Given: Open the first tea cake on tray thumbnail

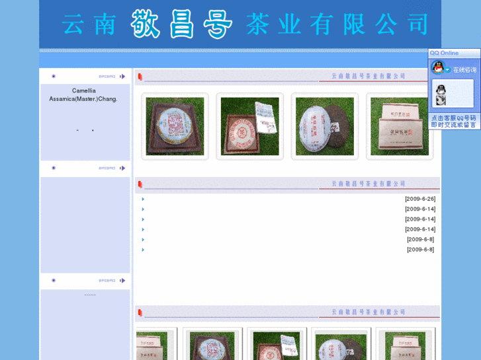Looking at the screenshot, I should coord(175,126).
